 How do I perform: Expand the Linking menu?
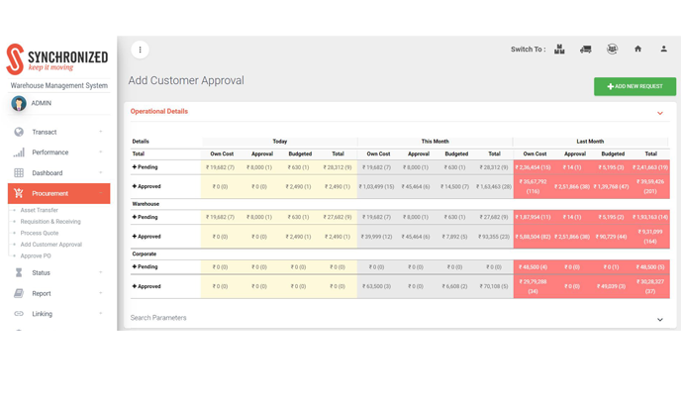point(101,313)
